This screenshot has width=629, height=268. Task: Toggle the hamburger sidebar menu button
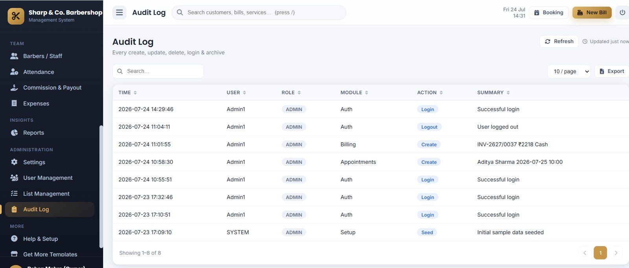(120, 13)
